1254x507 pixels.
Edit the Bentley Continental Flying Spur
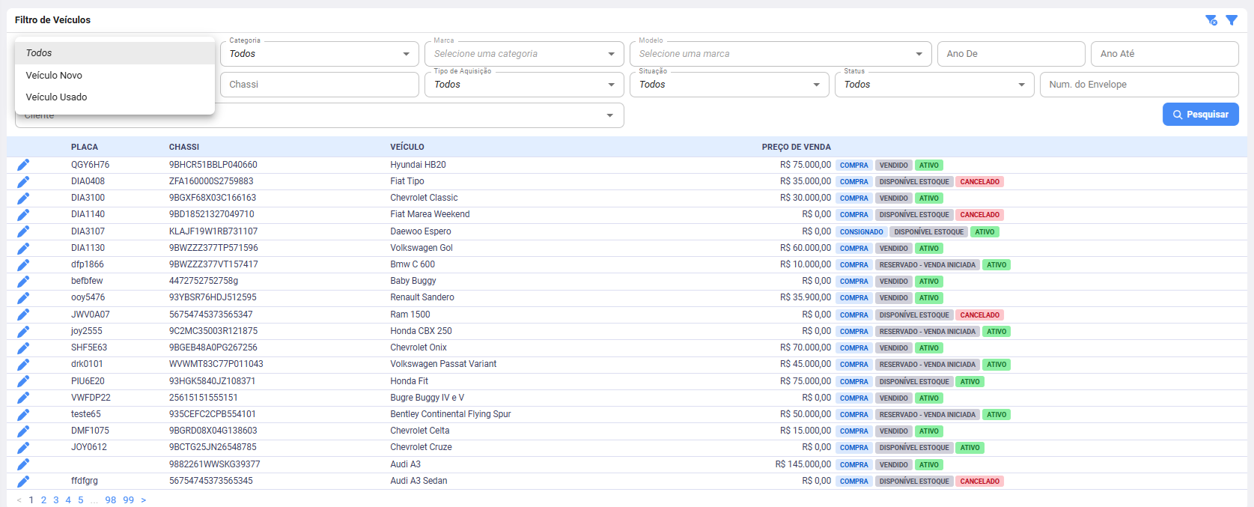click(x=23, y=414)
